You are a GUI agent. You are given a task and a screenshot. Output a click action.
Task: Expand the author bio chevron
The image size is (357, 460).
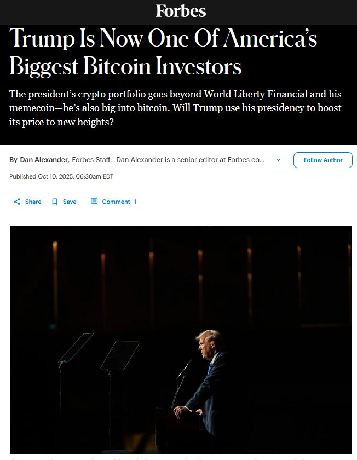tap(278, 160)
